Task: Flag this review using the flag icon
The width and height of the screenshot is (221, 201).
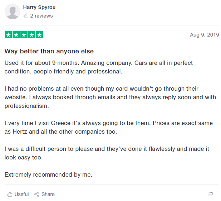Action: pyautogui.click(x=210, y=194)
